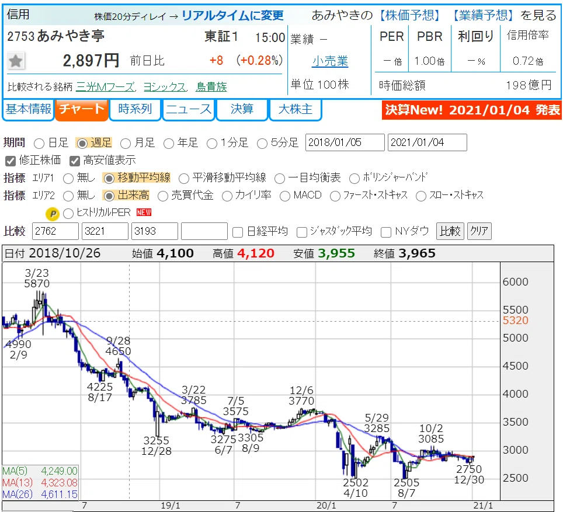Choose スロー・ストキャス radio option
Image resolution: width=563 pixels, height=512 pixels.
421,196
